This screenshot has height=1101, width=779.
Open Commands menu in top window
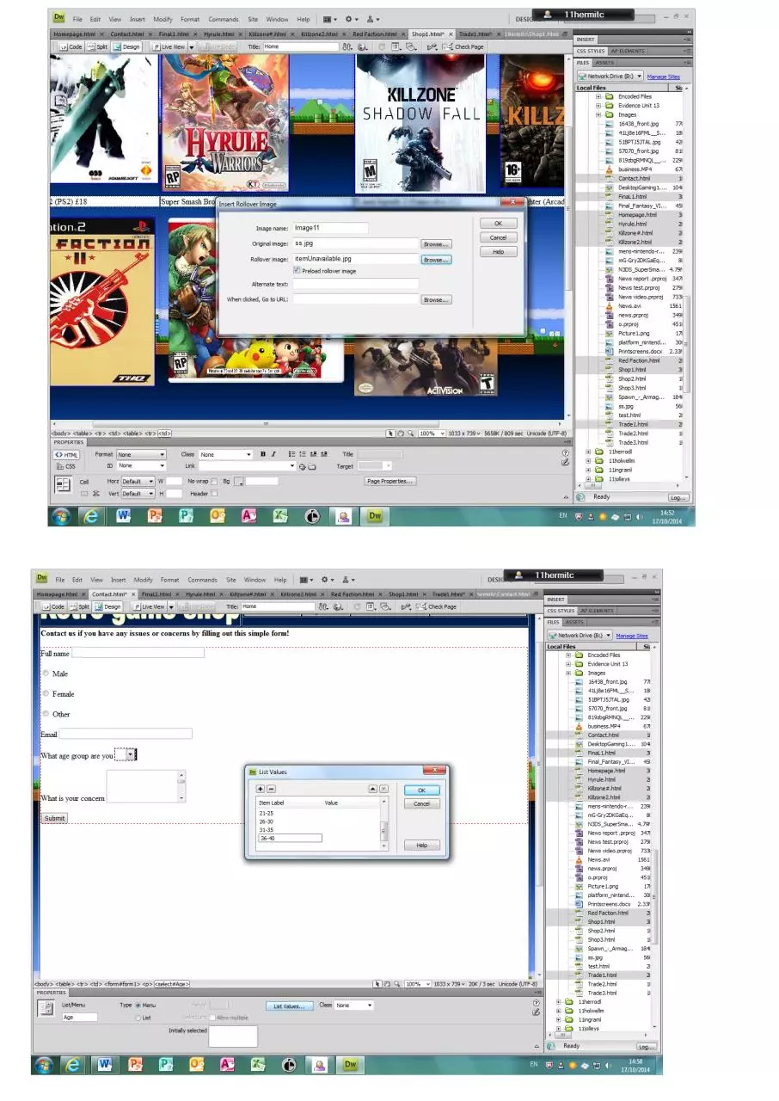[223, 19]
